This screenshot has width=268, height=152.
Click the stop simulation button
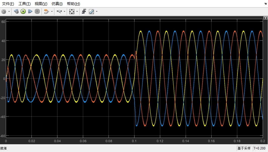pyautogui.click(x=37, y=11)
